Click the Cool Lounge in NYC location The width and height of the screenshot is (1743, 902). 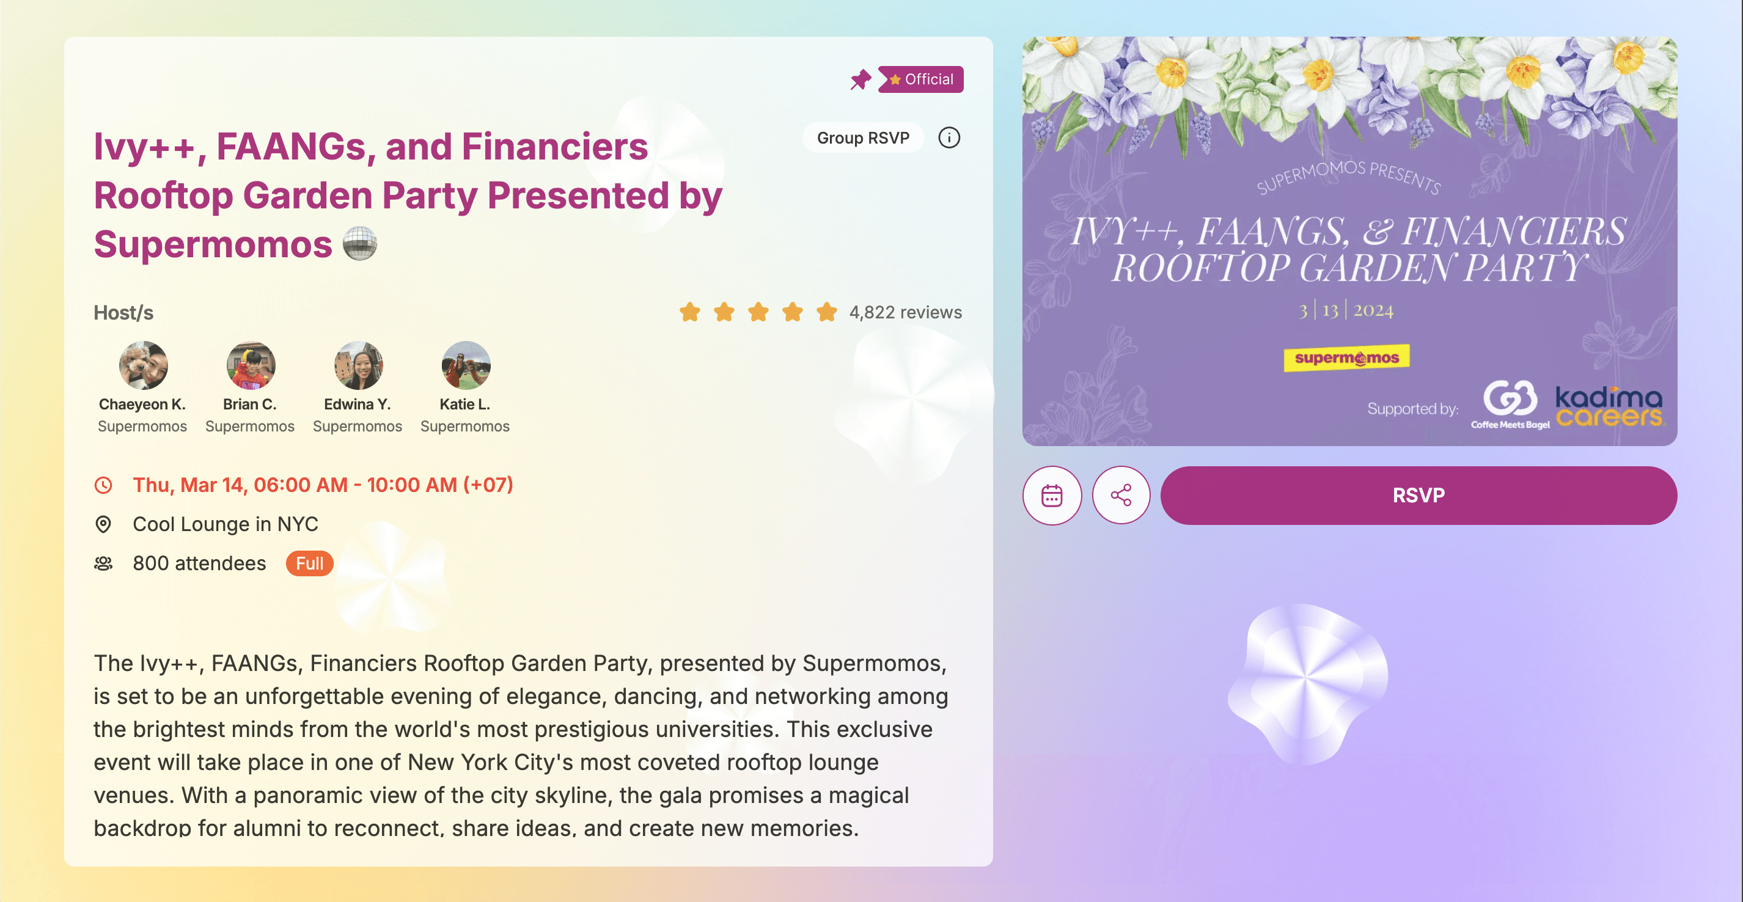coord(226,524)
